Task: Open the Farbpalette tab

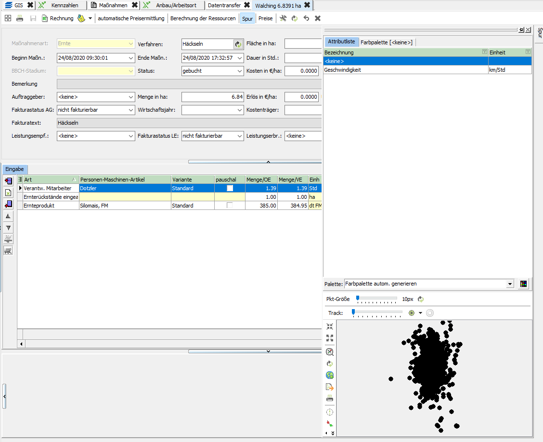Action: 386,42
